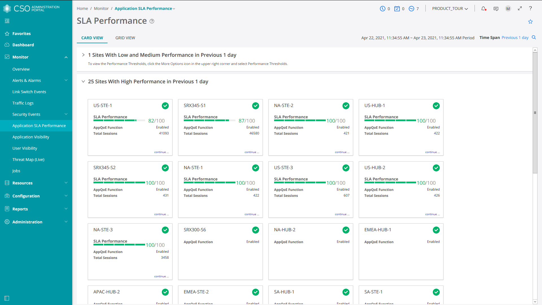The width and height of the screenshot is (542, 305).
Task: Collapse the 25 Sites High Performance section
Action: (83, 81)
